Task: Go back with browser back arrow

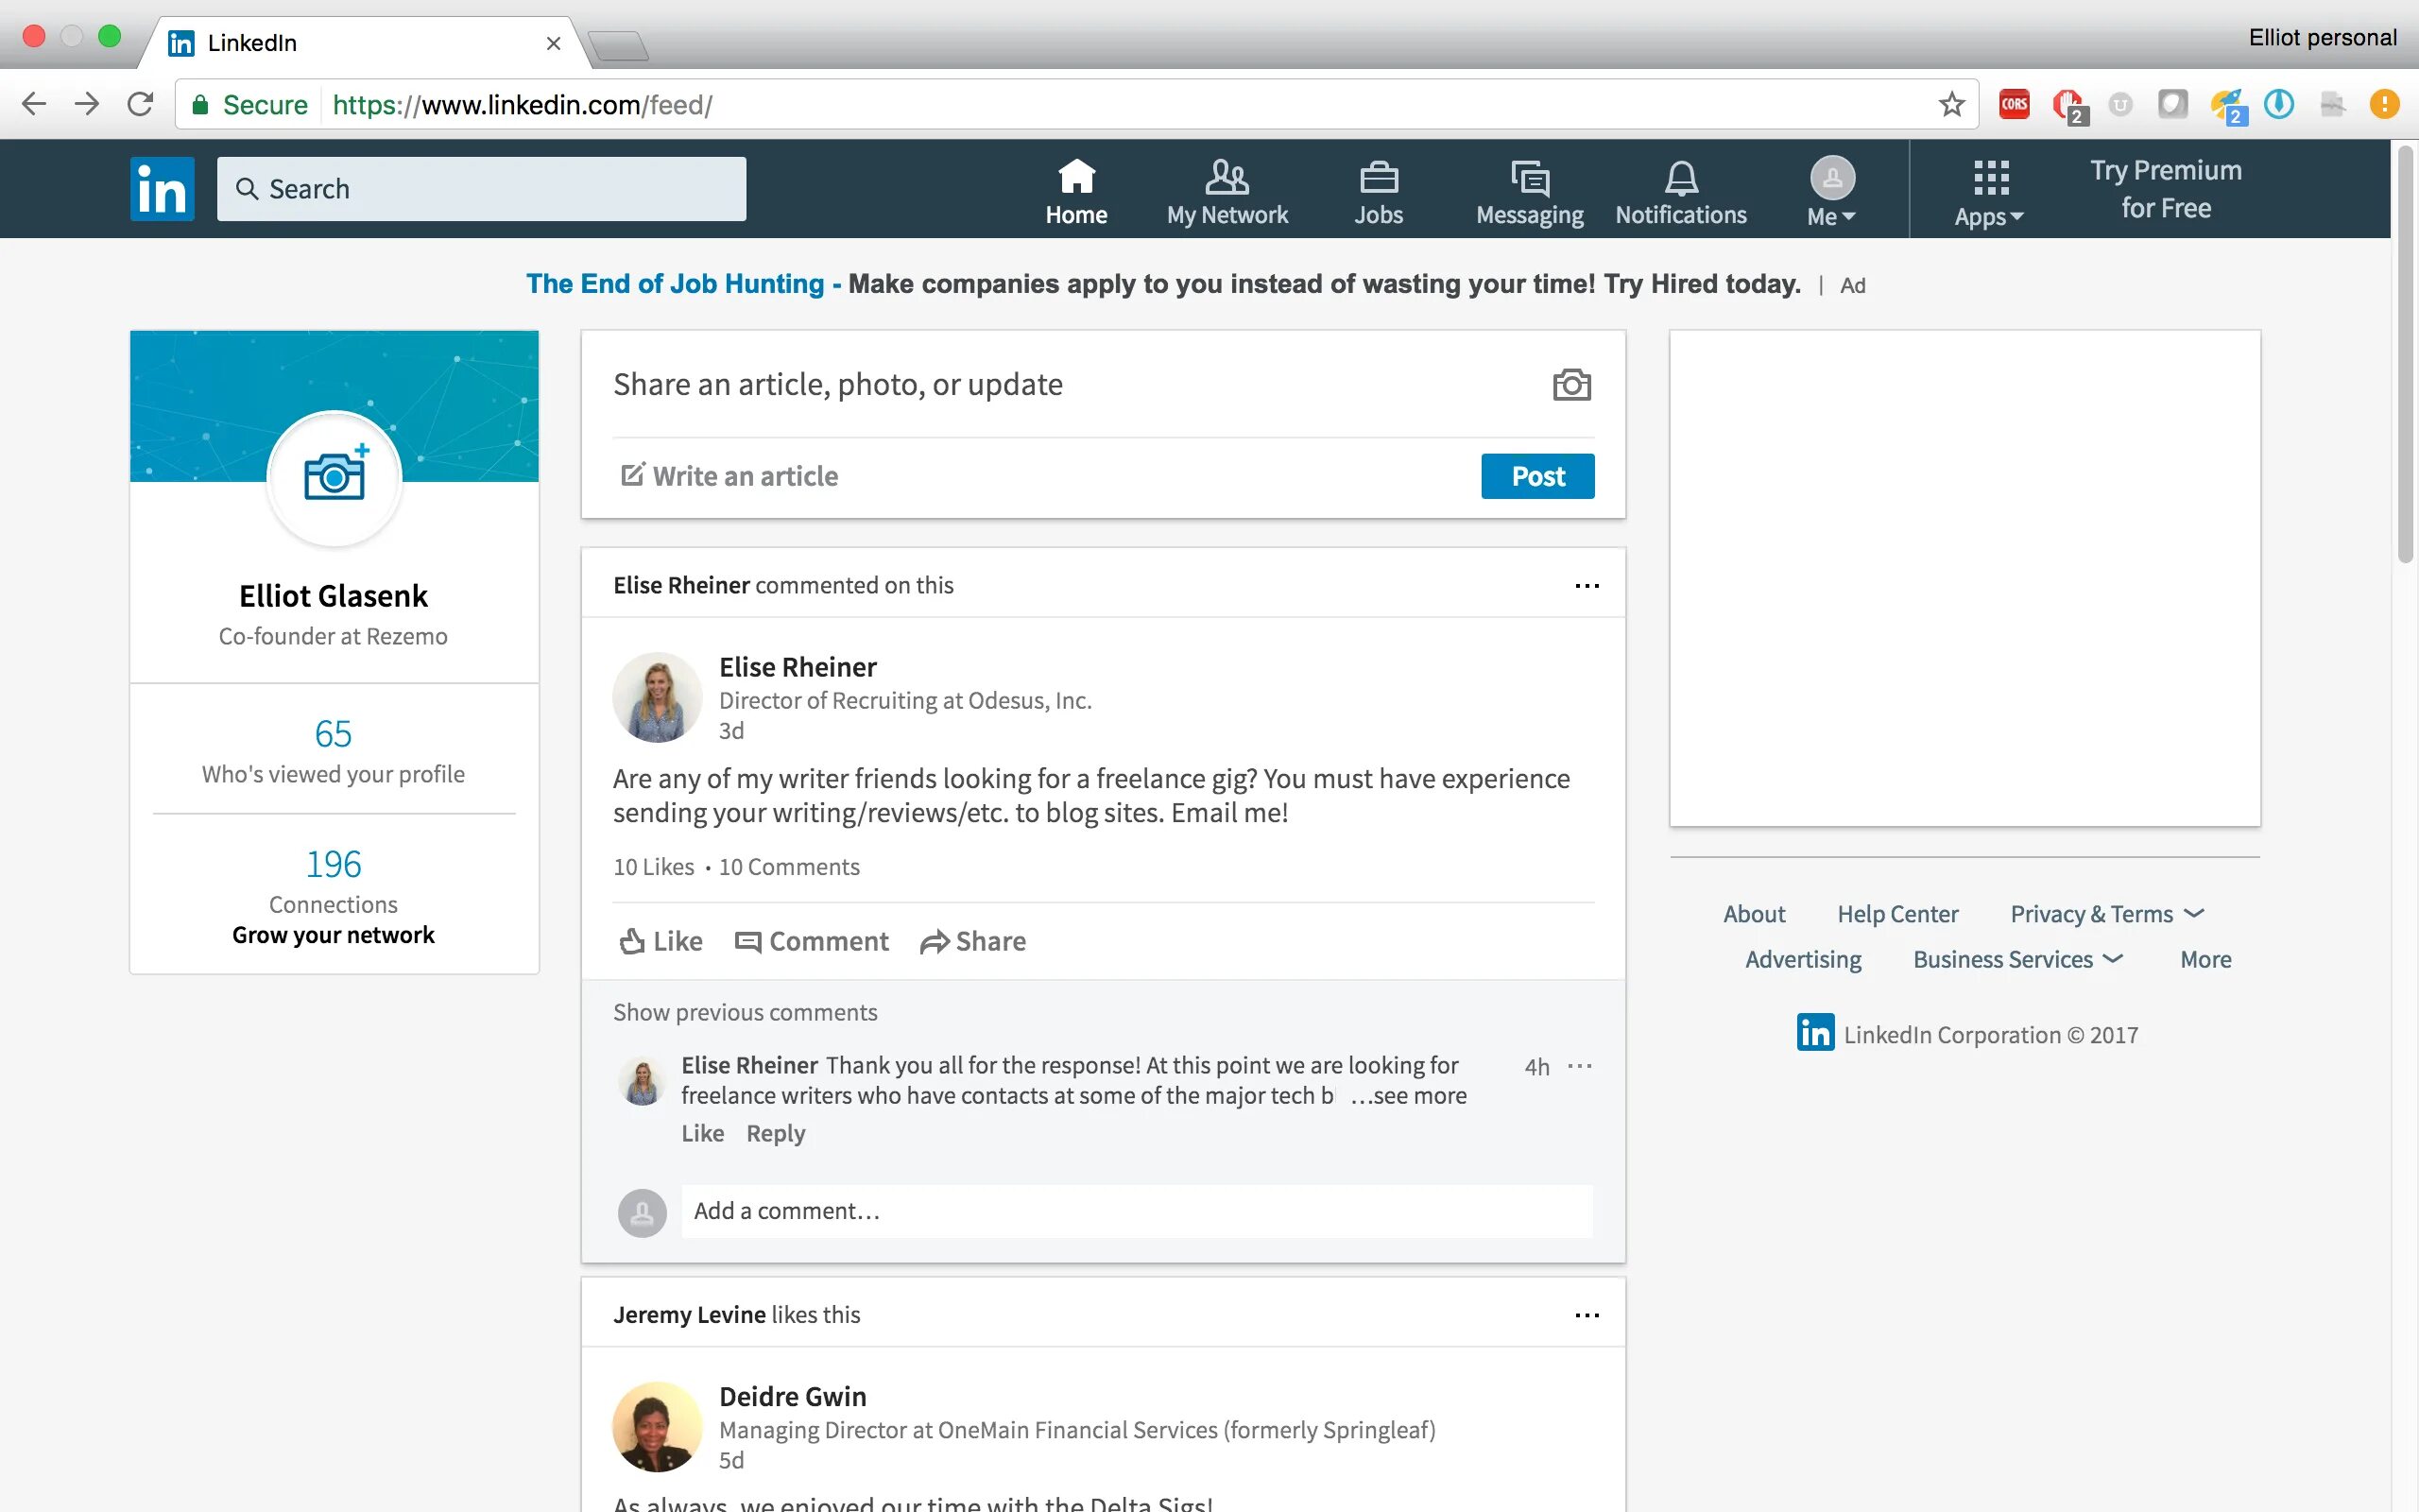Action: tap(34, 104)
